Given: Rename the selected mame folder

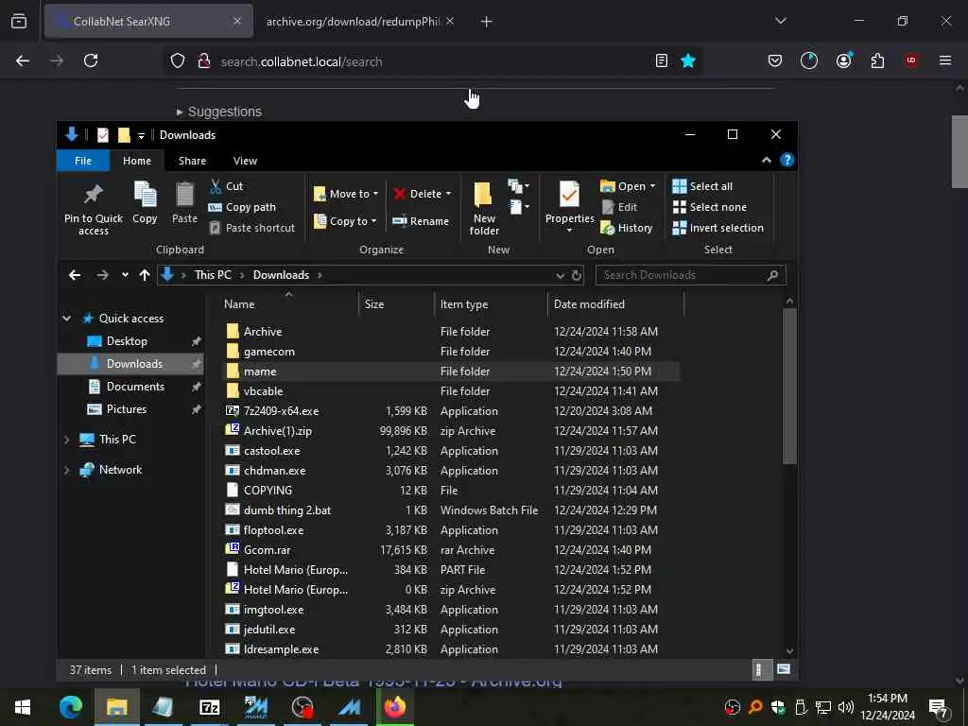Looking at the screenshot, I should point(421,221).
